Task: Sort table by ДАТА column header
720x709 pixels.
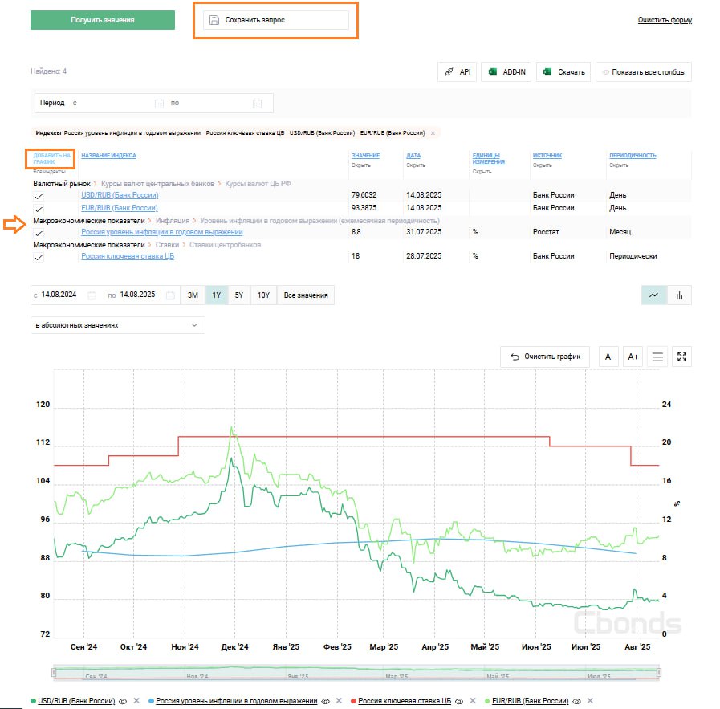Action: tap(413, 156)
